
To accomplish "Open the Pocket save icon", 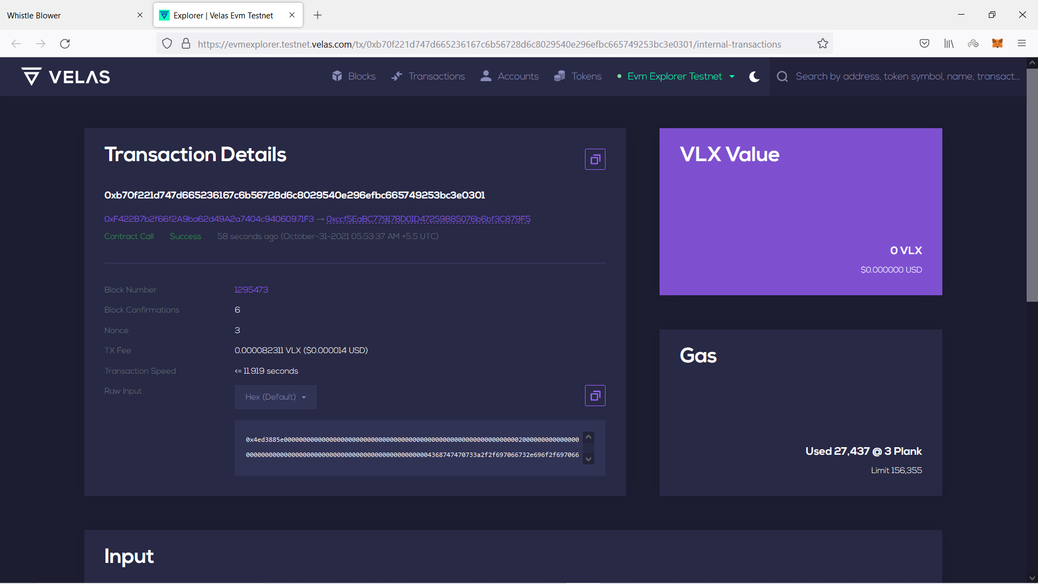I will click(924, 44).
